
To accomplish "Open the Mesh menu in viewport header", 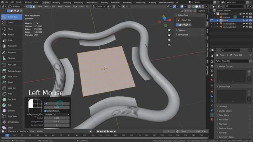I will [x=60, y=7].
